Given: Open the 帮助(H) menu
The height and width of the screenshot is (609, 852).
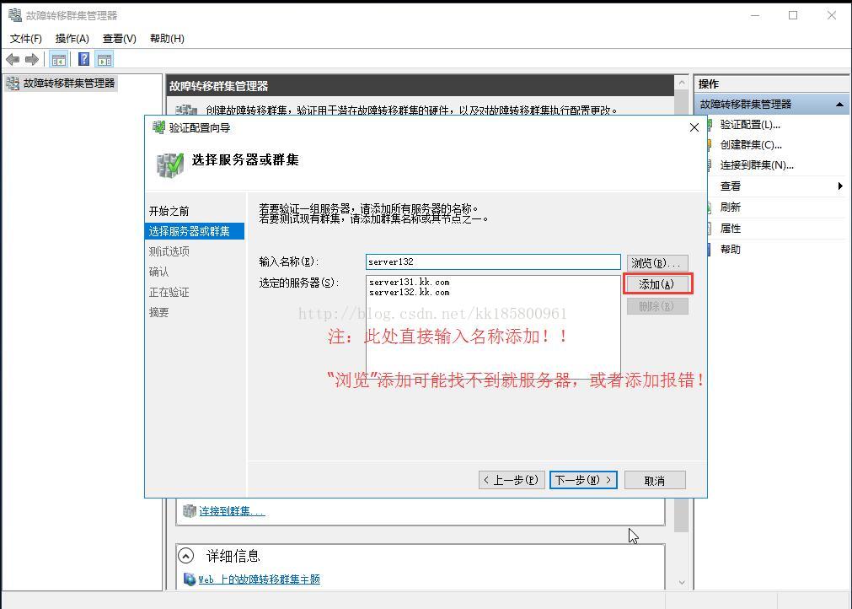Looking at the screenshot, I should 167,38.
